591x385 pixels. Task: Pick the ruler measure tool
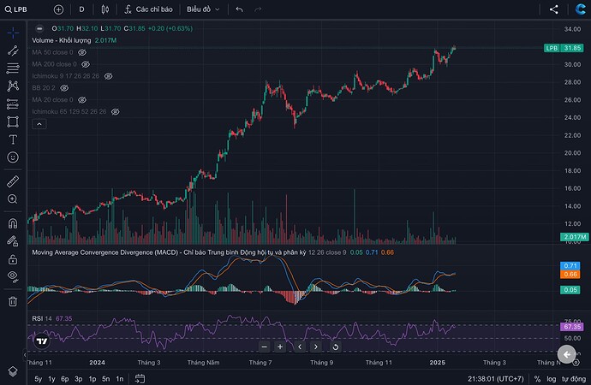[x=13, y=181]
